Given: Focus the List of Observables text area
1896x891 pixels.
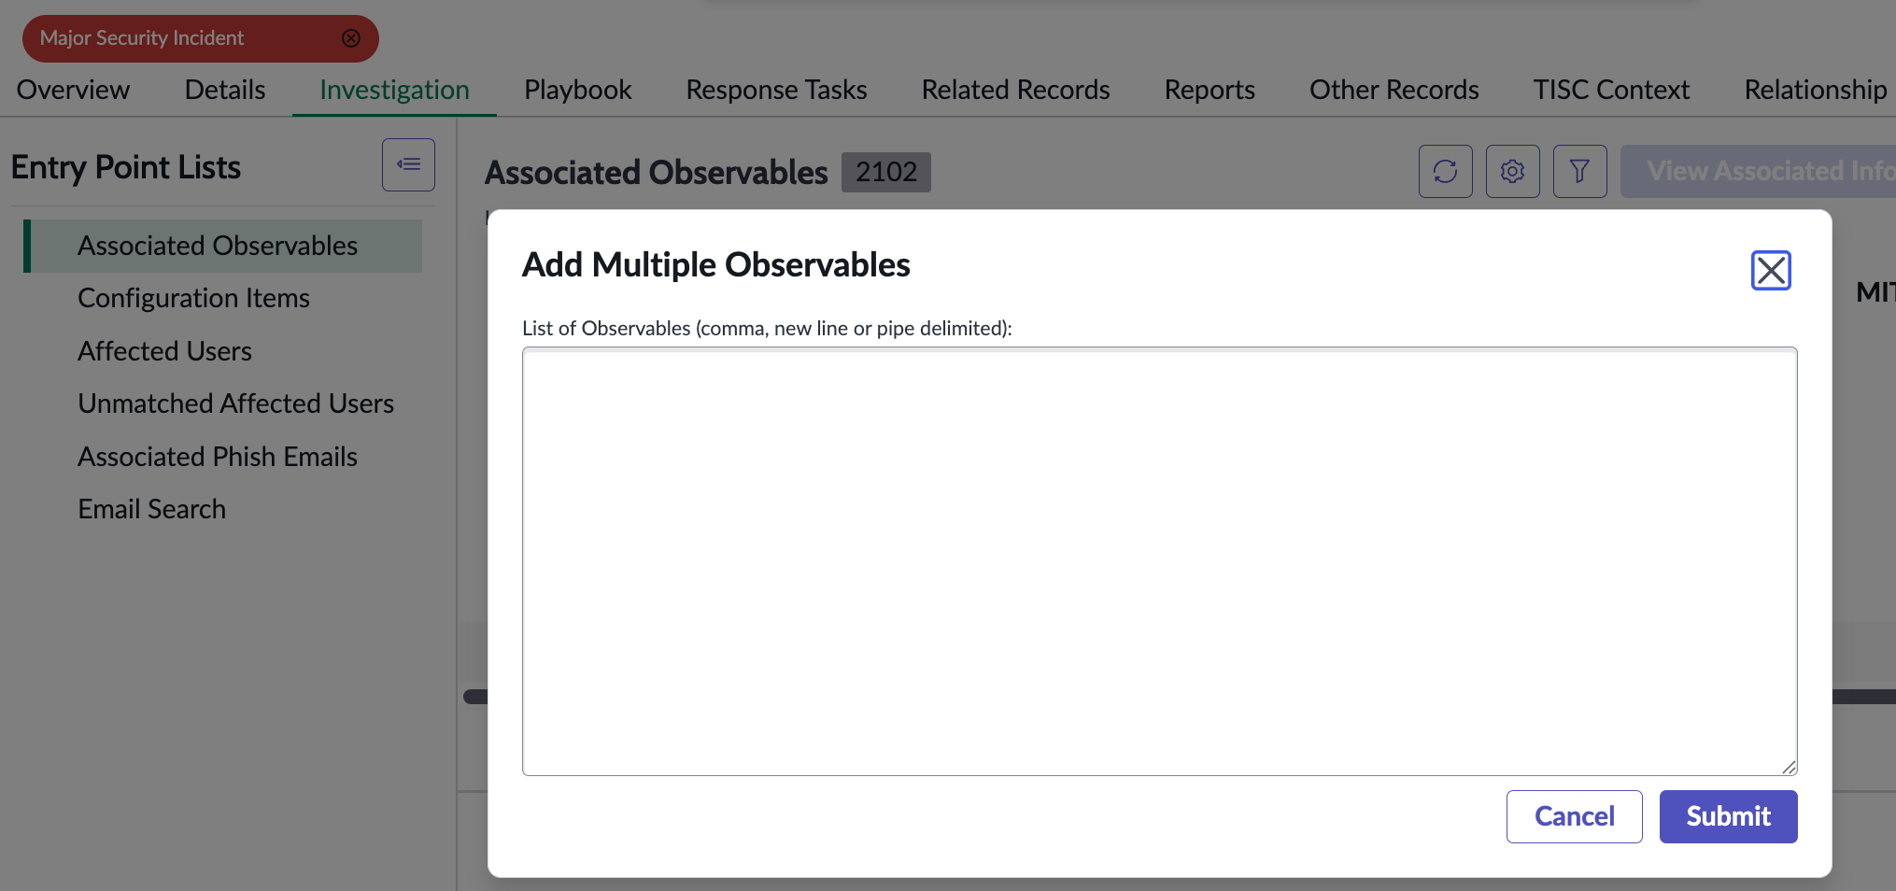Looking at the screenshot, I should [1159, 561].
